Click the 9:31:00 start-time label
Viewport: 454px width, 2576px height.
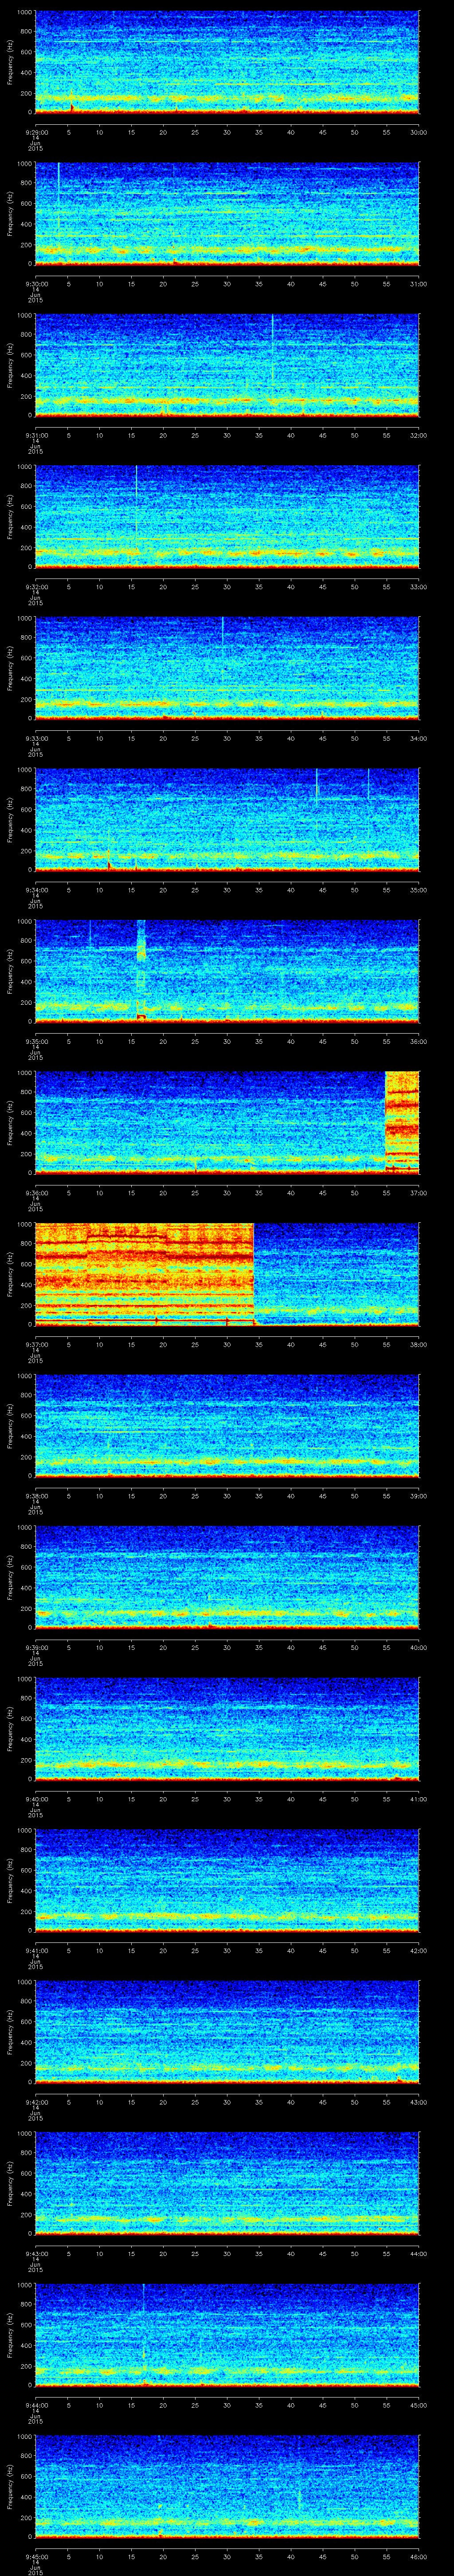pos(36,435)
